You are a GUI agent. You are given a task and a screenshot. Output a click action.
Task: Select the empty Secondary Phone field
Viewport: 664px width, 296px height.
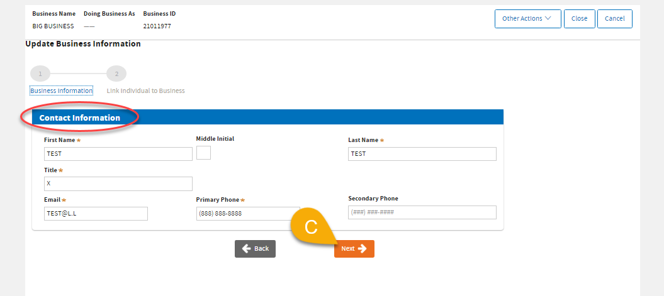[422, 212]
